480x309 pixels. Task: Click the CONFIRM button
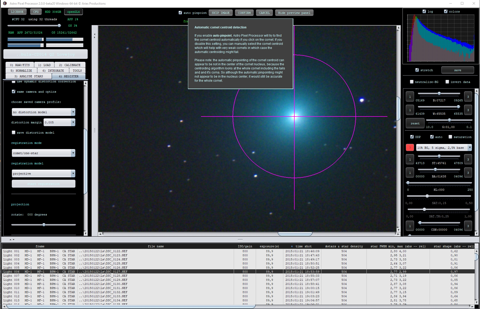[x=244, y=13]
